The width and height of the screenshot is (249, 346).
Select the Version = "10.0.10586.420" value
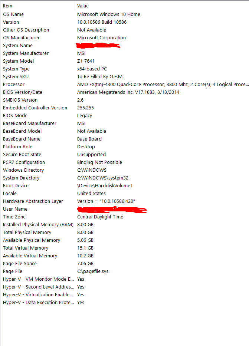106,201
